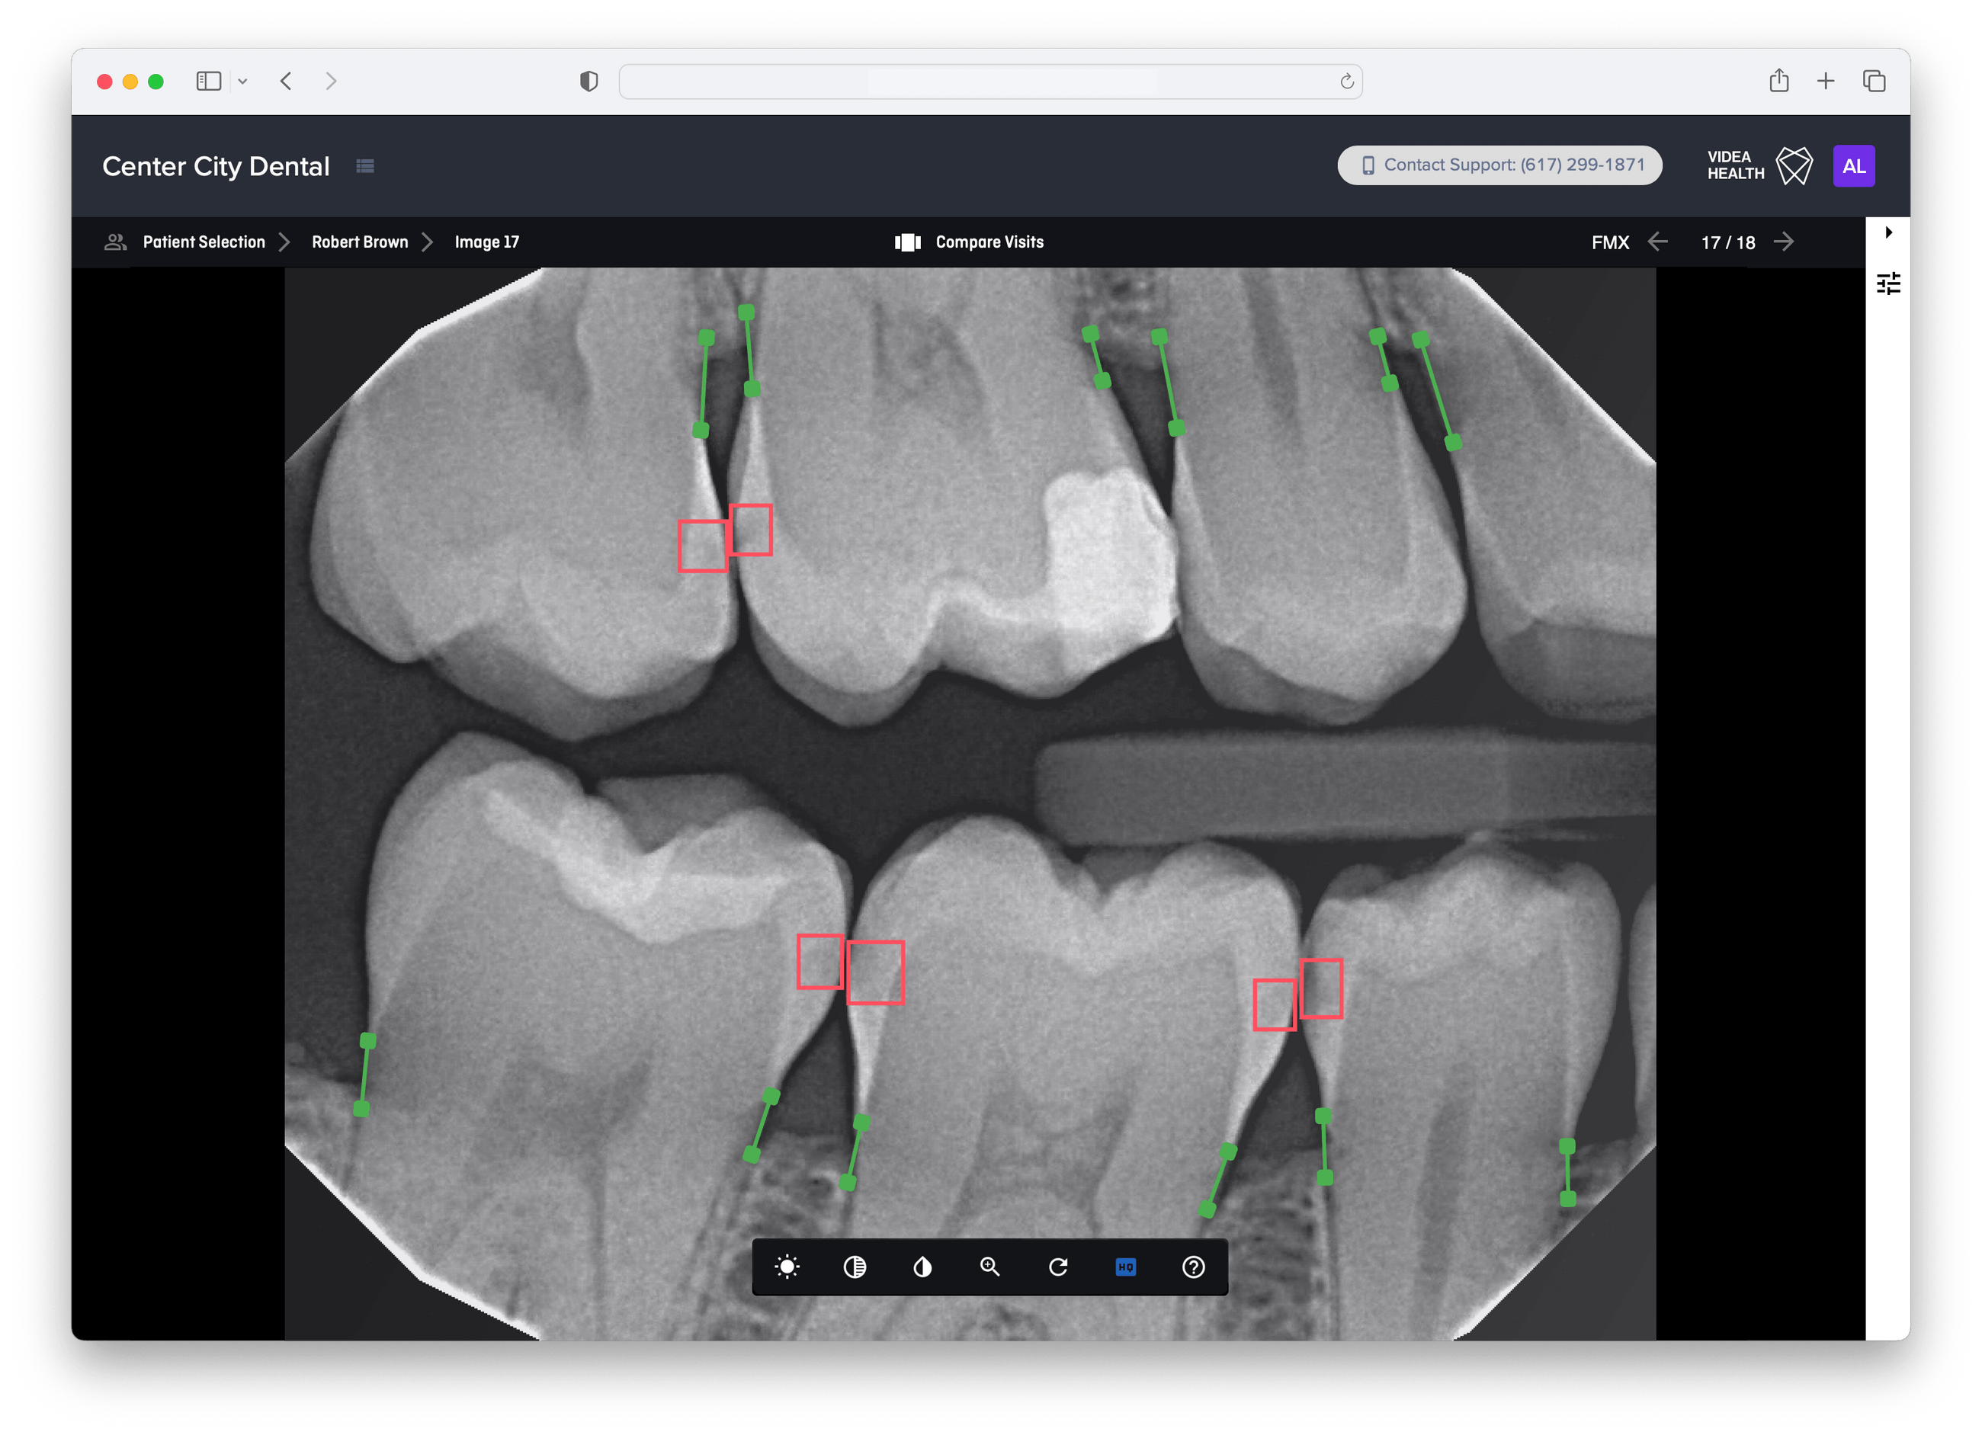1982x1435 pixels.
Task: Click the Videa Health logo
Action: point(1759,165)
